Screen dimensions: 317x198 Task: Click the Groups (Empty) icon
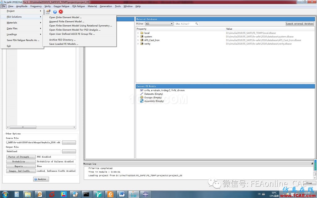point(142,97)
